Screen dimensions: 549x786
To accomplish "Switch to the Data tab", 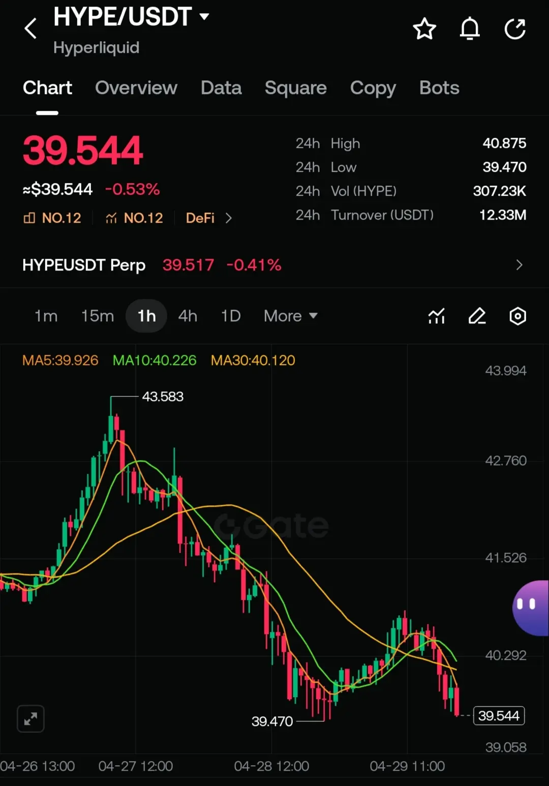I will 221,88.
